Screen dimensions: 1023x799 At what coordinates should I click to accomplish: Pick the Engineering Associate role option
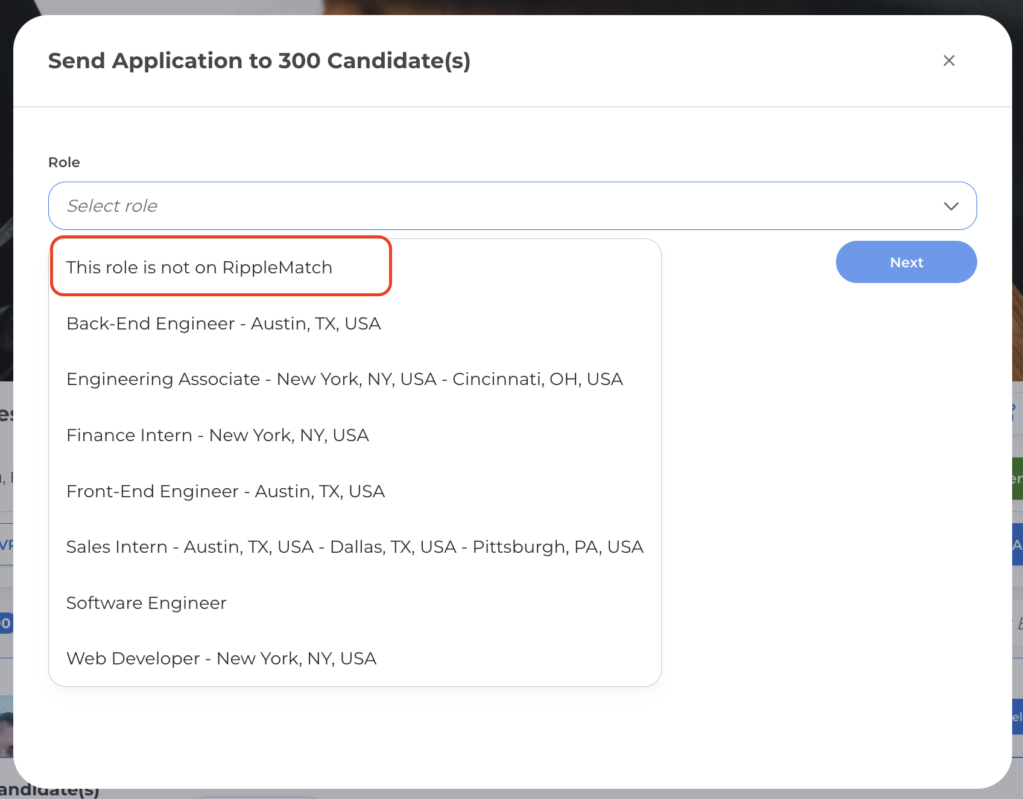tap(344, 379)
